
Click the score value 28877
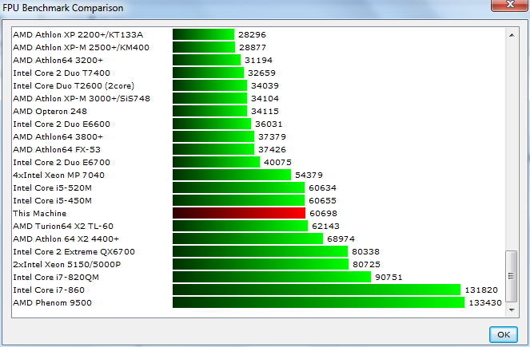253,47
